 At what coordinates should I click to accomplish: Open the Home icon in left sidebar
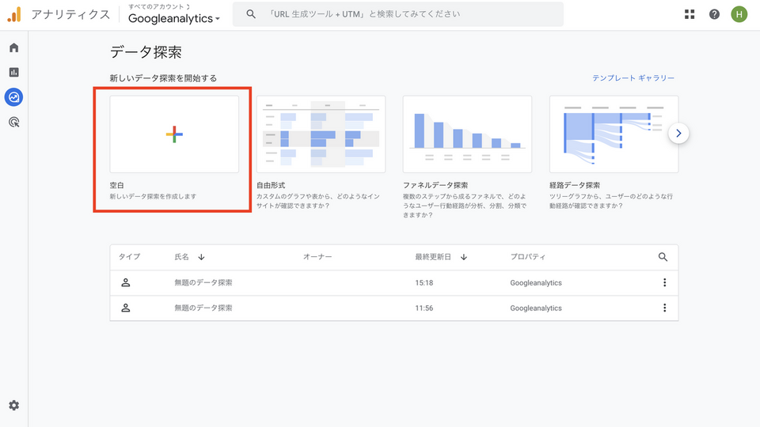[13, 47]
